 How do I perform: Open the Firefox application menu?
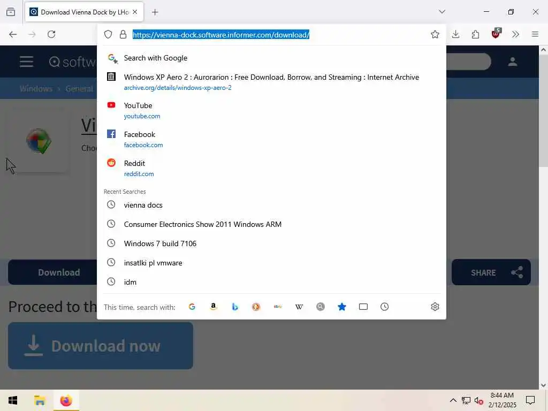coord(535,34)
